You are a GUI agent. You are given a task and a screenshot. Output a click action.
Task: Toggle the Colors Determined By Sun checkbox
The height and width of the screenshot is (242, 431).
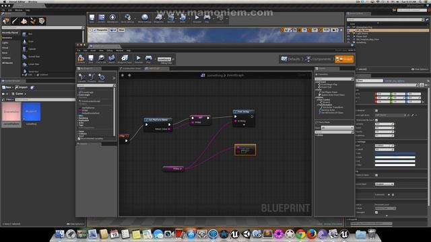[x=376, y=120]
